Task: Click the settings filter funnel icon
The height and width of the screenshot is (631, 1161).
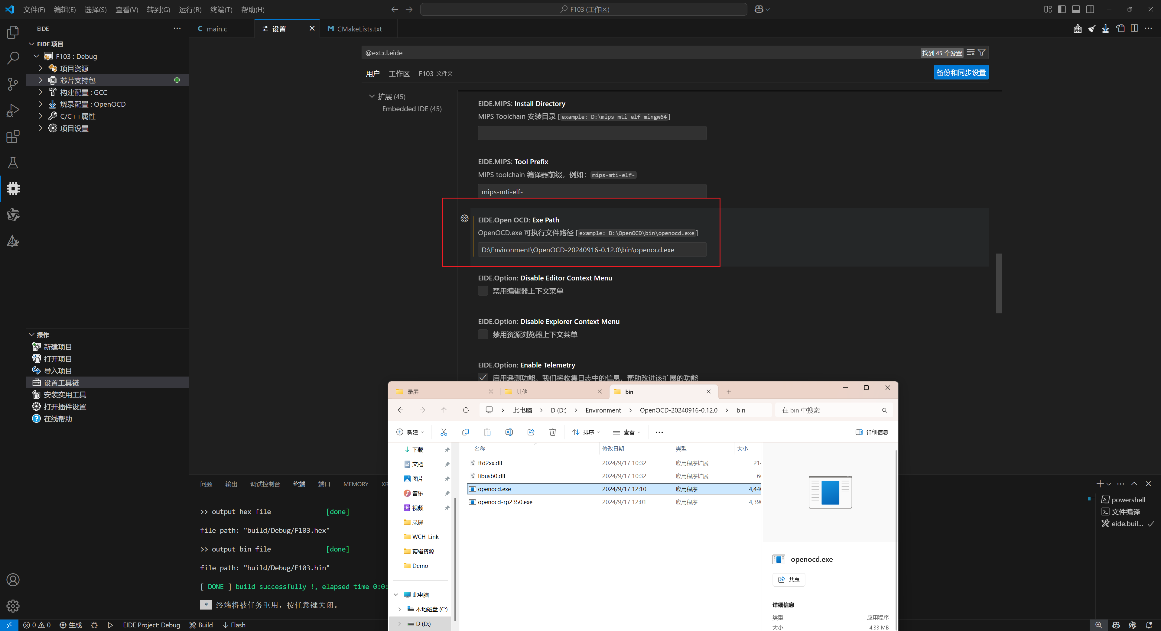Action: 982,53
